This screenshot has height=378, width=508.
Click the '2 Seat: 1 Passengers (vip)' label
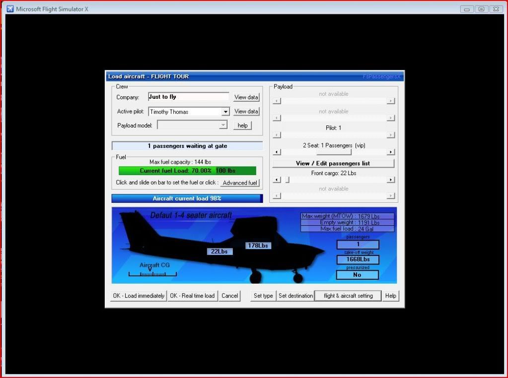click(334, 145)
